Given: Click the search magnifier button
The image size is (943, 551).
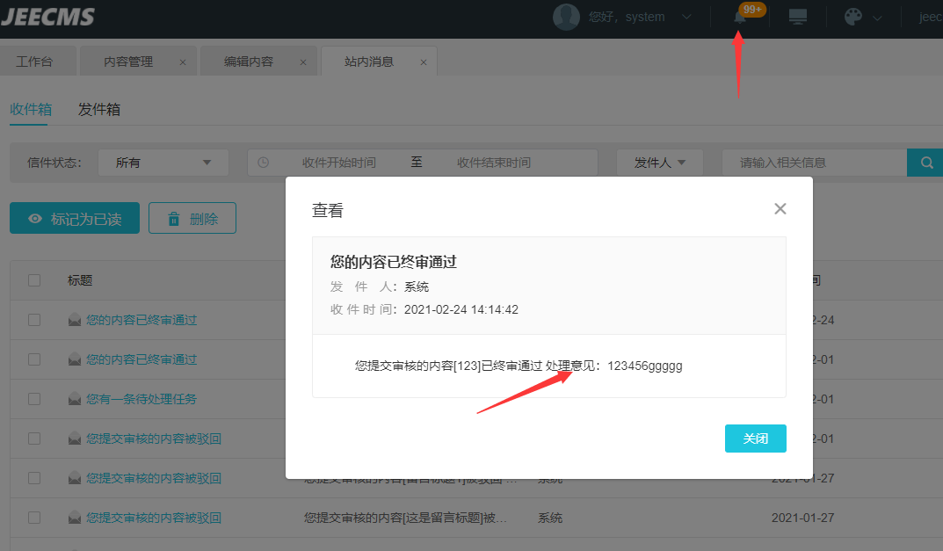Looking at the screenshot, I should click(927, 163).
